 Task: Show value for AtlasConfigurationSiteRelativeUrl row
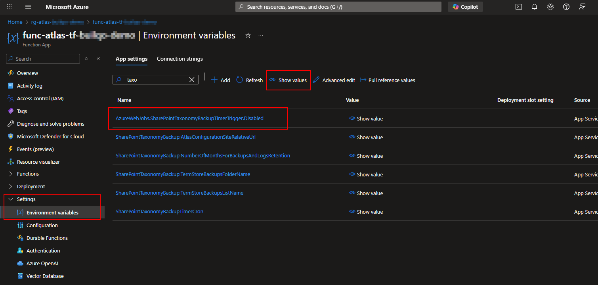(366, 137)
